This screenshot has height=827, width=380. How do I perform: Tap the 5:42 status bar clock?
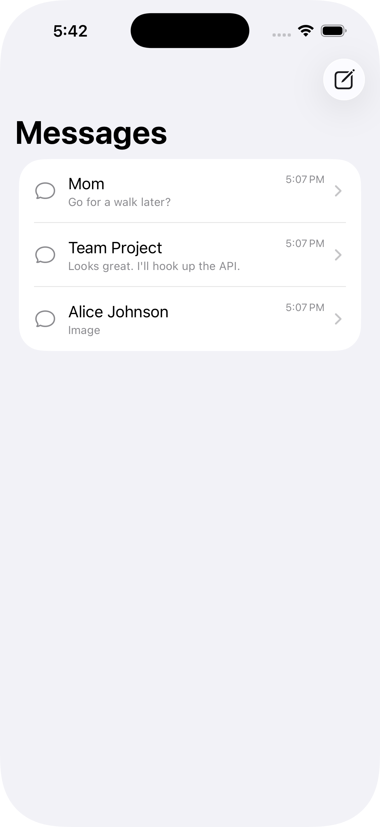[70, 31]
